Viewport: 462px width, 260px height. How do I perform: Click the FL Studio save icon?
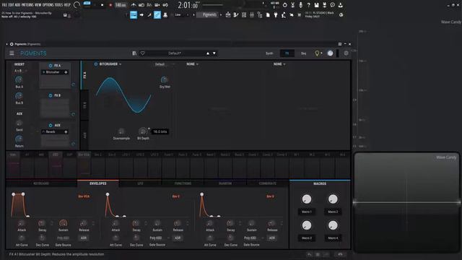(x=316, y=5)
